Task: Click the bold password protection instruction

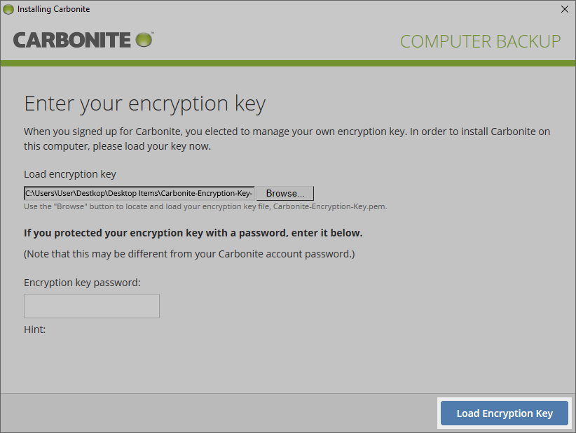Action: pos(193,232)
